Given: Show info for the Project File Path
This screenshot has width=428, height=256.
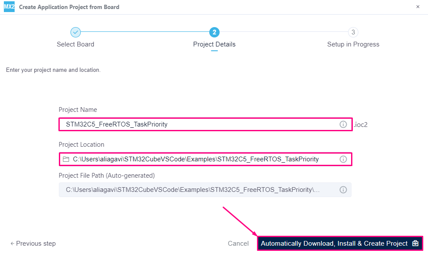Looking at the screenshot, I should 343,190.
